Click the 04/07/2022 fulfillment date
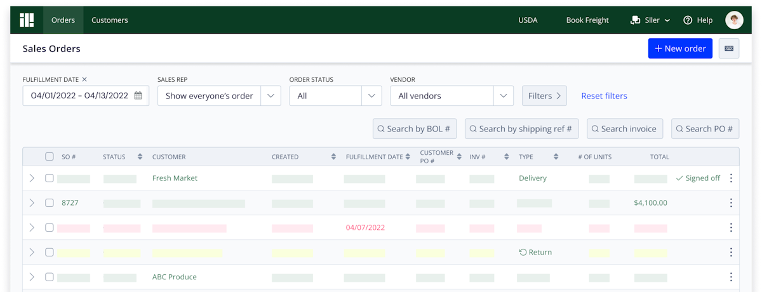 [x=365, y=228]
